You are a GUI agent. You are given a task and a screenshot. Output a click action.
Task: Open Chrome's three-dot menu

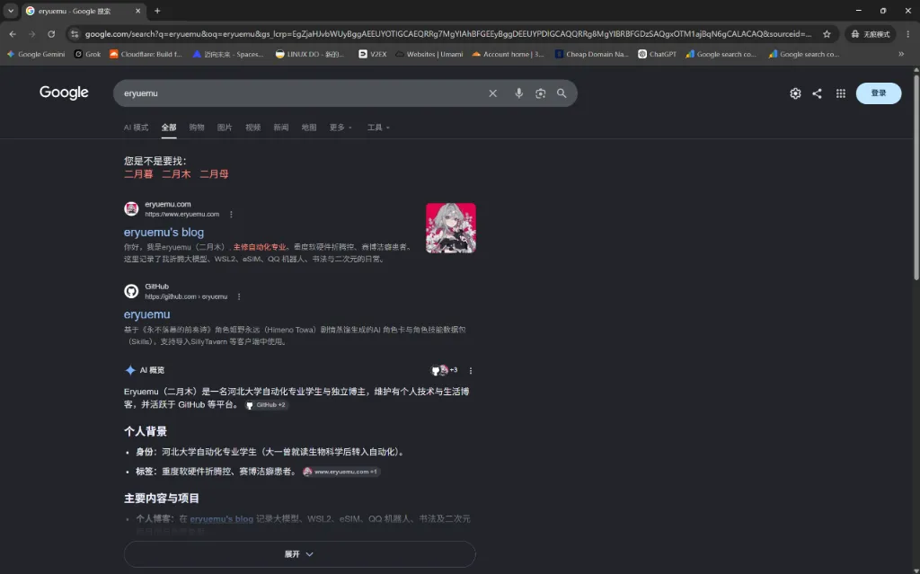[x=908, y=34]
